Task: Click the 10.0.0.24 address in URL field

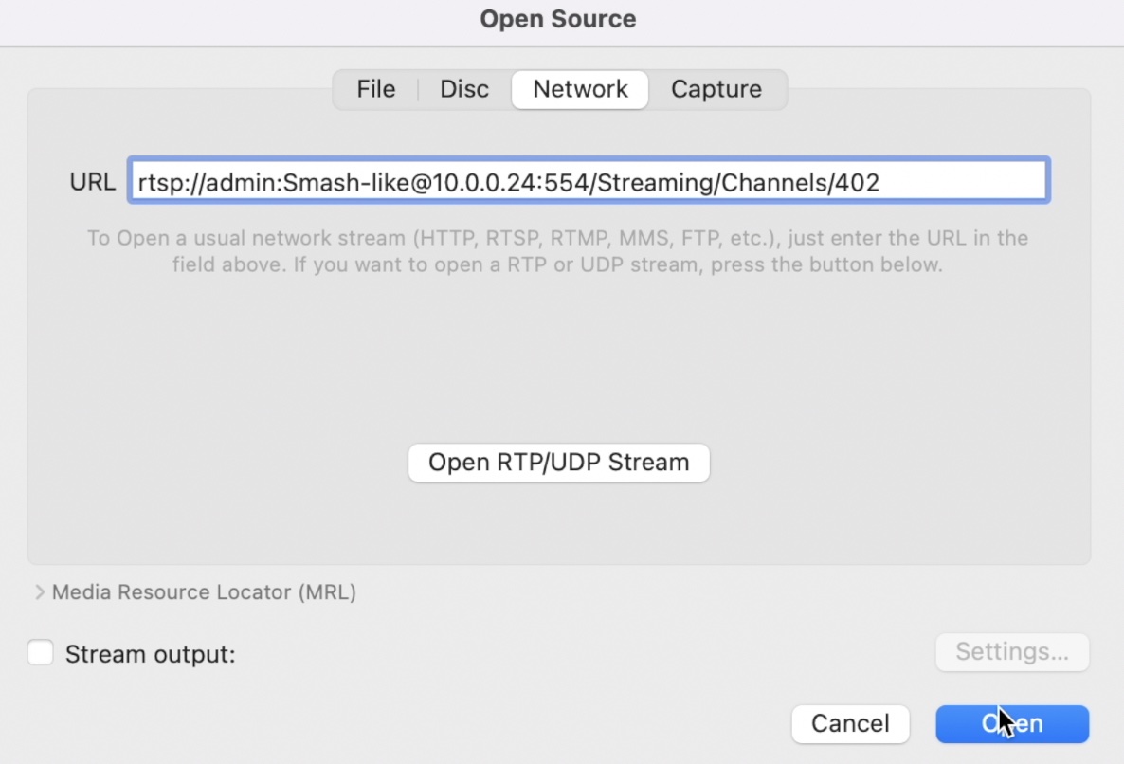Action: tap(484, 183)
